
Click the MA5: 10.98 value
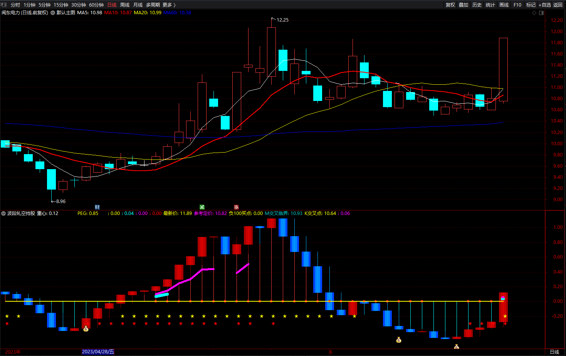(90, 13)
